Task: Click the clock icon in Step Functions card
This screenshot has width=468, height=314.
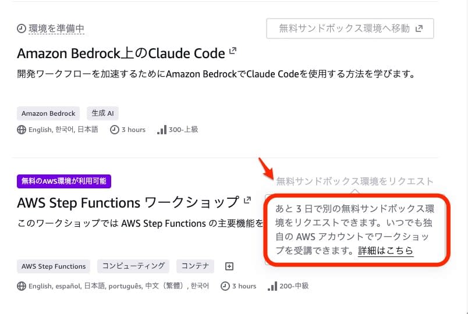Action: [225, 286]
